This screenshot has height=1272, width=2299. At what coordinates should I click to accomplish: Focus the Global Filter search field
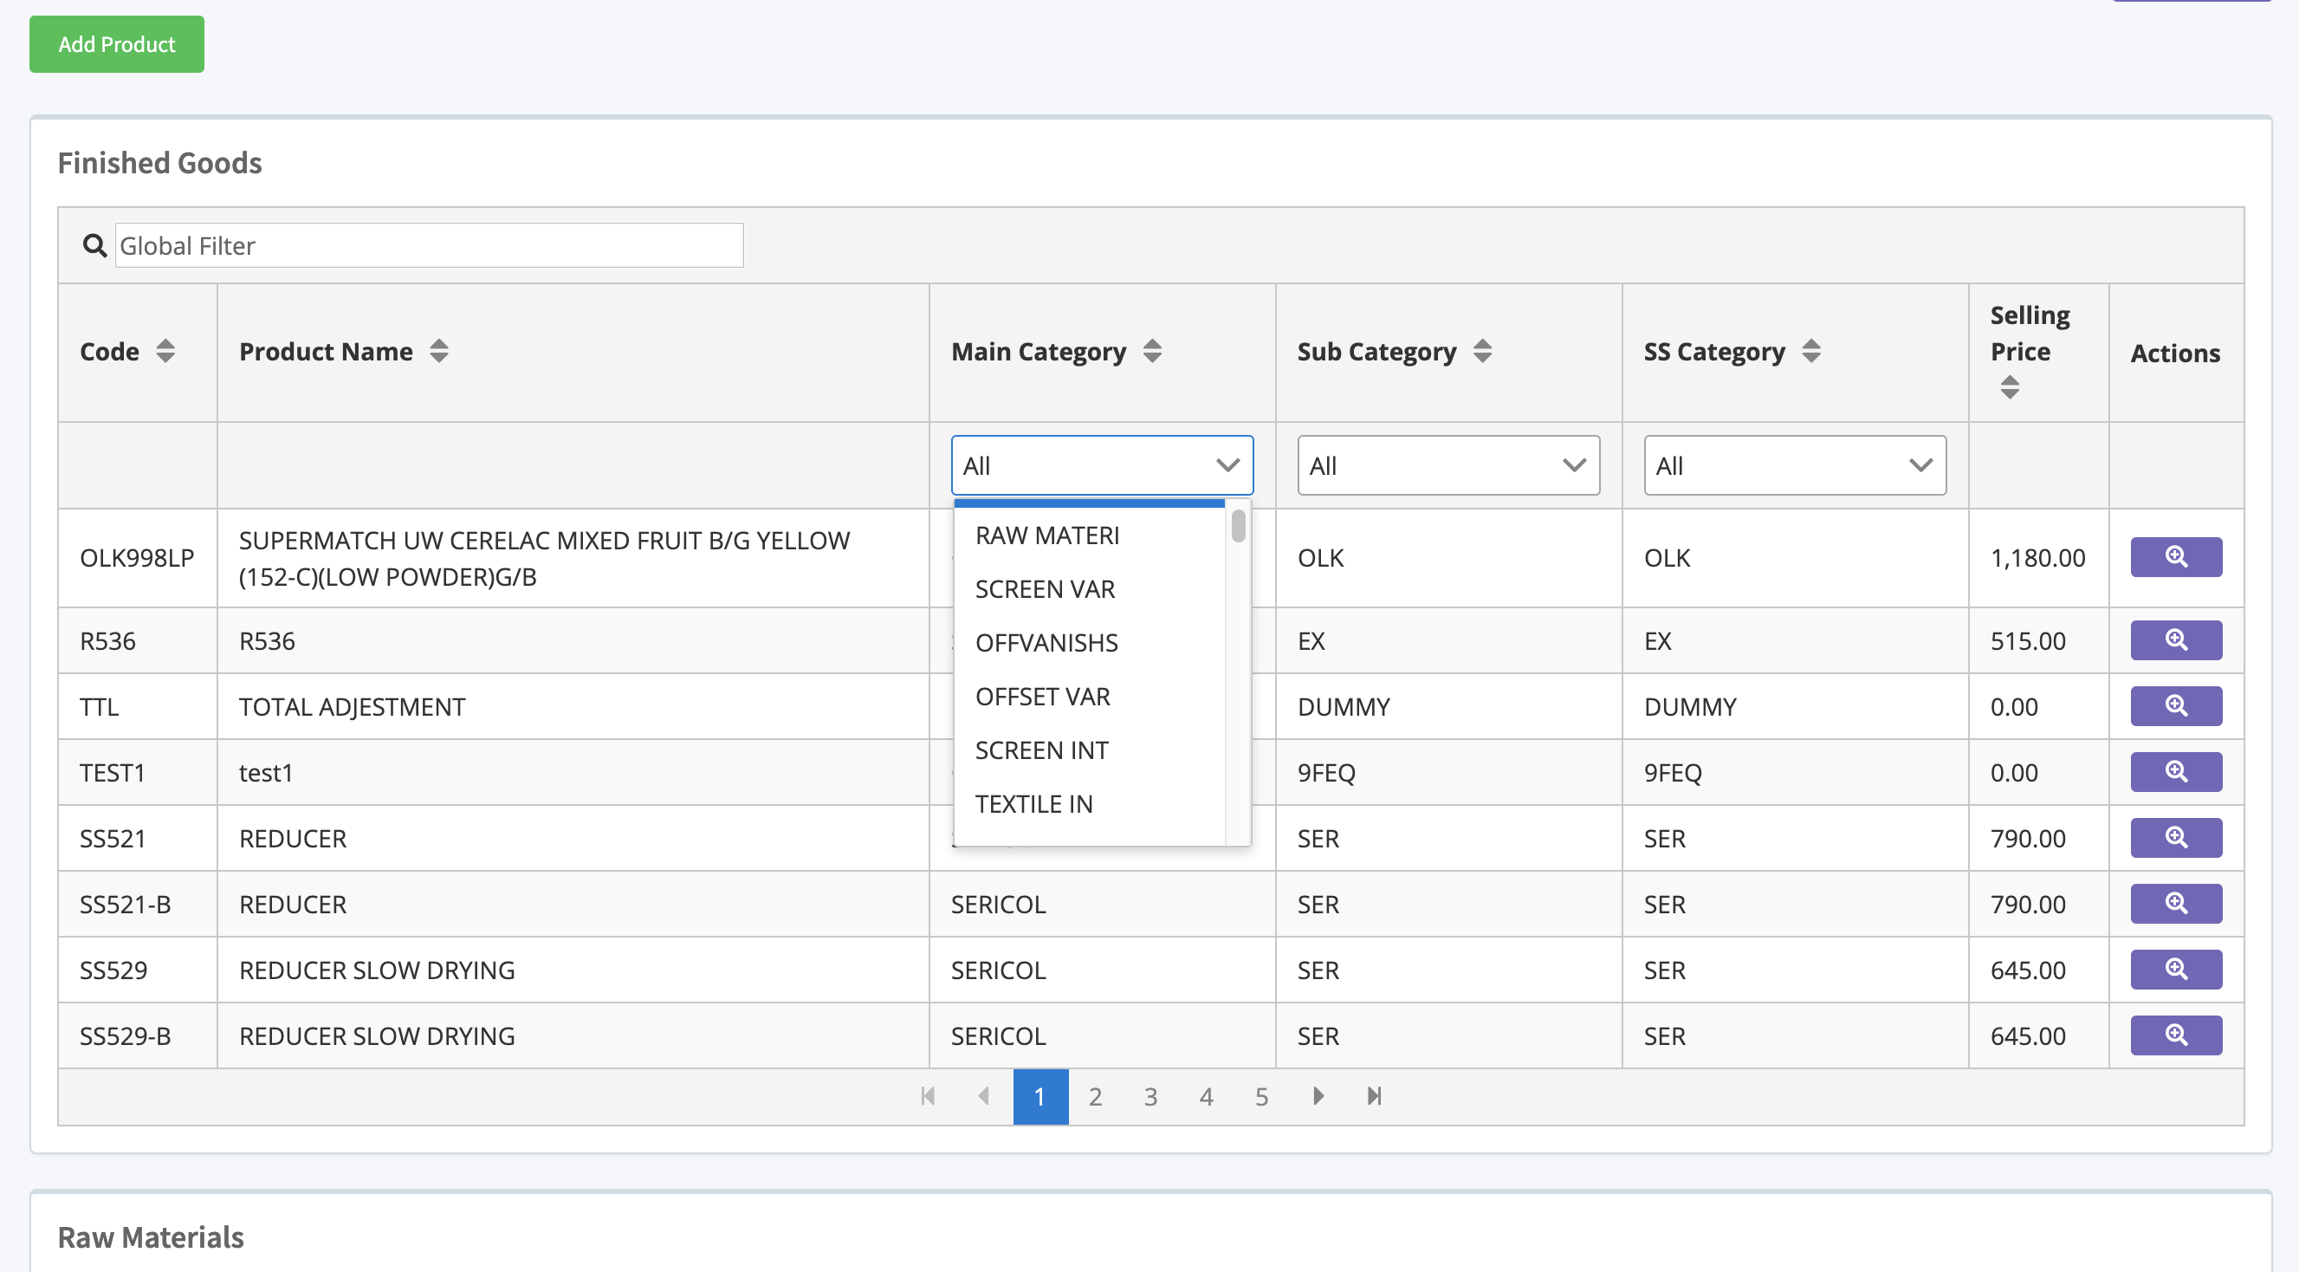(x=429, y=245)
